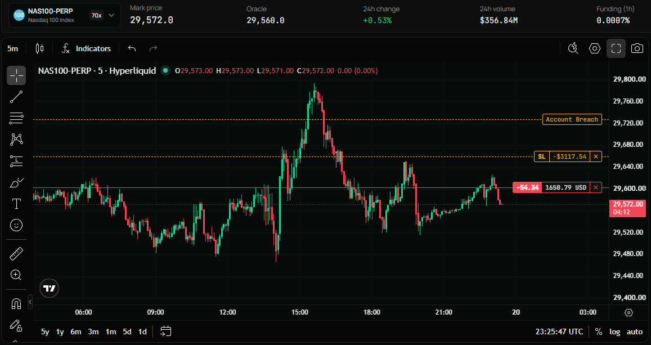Image resolution: width=651 pixels, height=345 pixels.
Task: Open the go to date calendar icon
Action: coord(165,331)
